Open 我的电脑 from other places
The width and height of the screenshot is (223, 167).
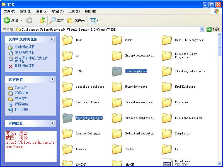(x=21, y=104)
